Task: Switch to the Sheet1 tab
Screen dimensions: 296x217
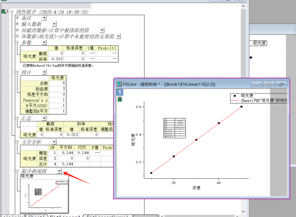Action: pyautogui.click(x=36, y=216)
